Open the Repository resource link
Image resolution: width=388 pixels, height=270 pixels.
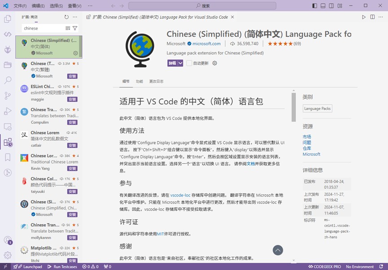(x=307, y=148)
